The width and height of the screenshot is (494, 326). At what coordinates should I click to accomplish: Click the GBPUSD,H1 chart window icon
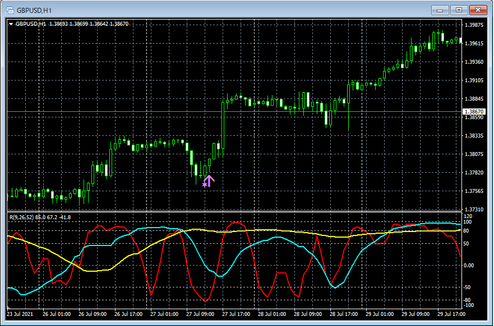click(10, 11)
